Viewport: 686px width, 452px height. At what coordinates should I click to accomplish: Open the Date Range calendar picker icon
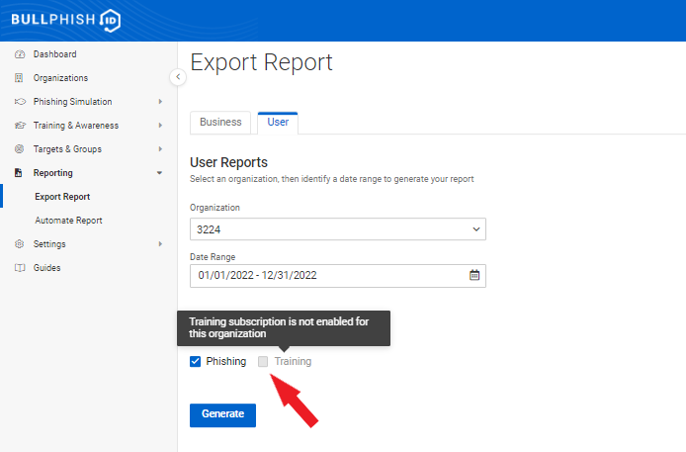[x=474, y=275]
